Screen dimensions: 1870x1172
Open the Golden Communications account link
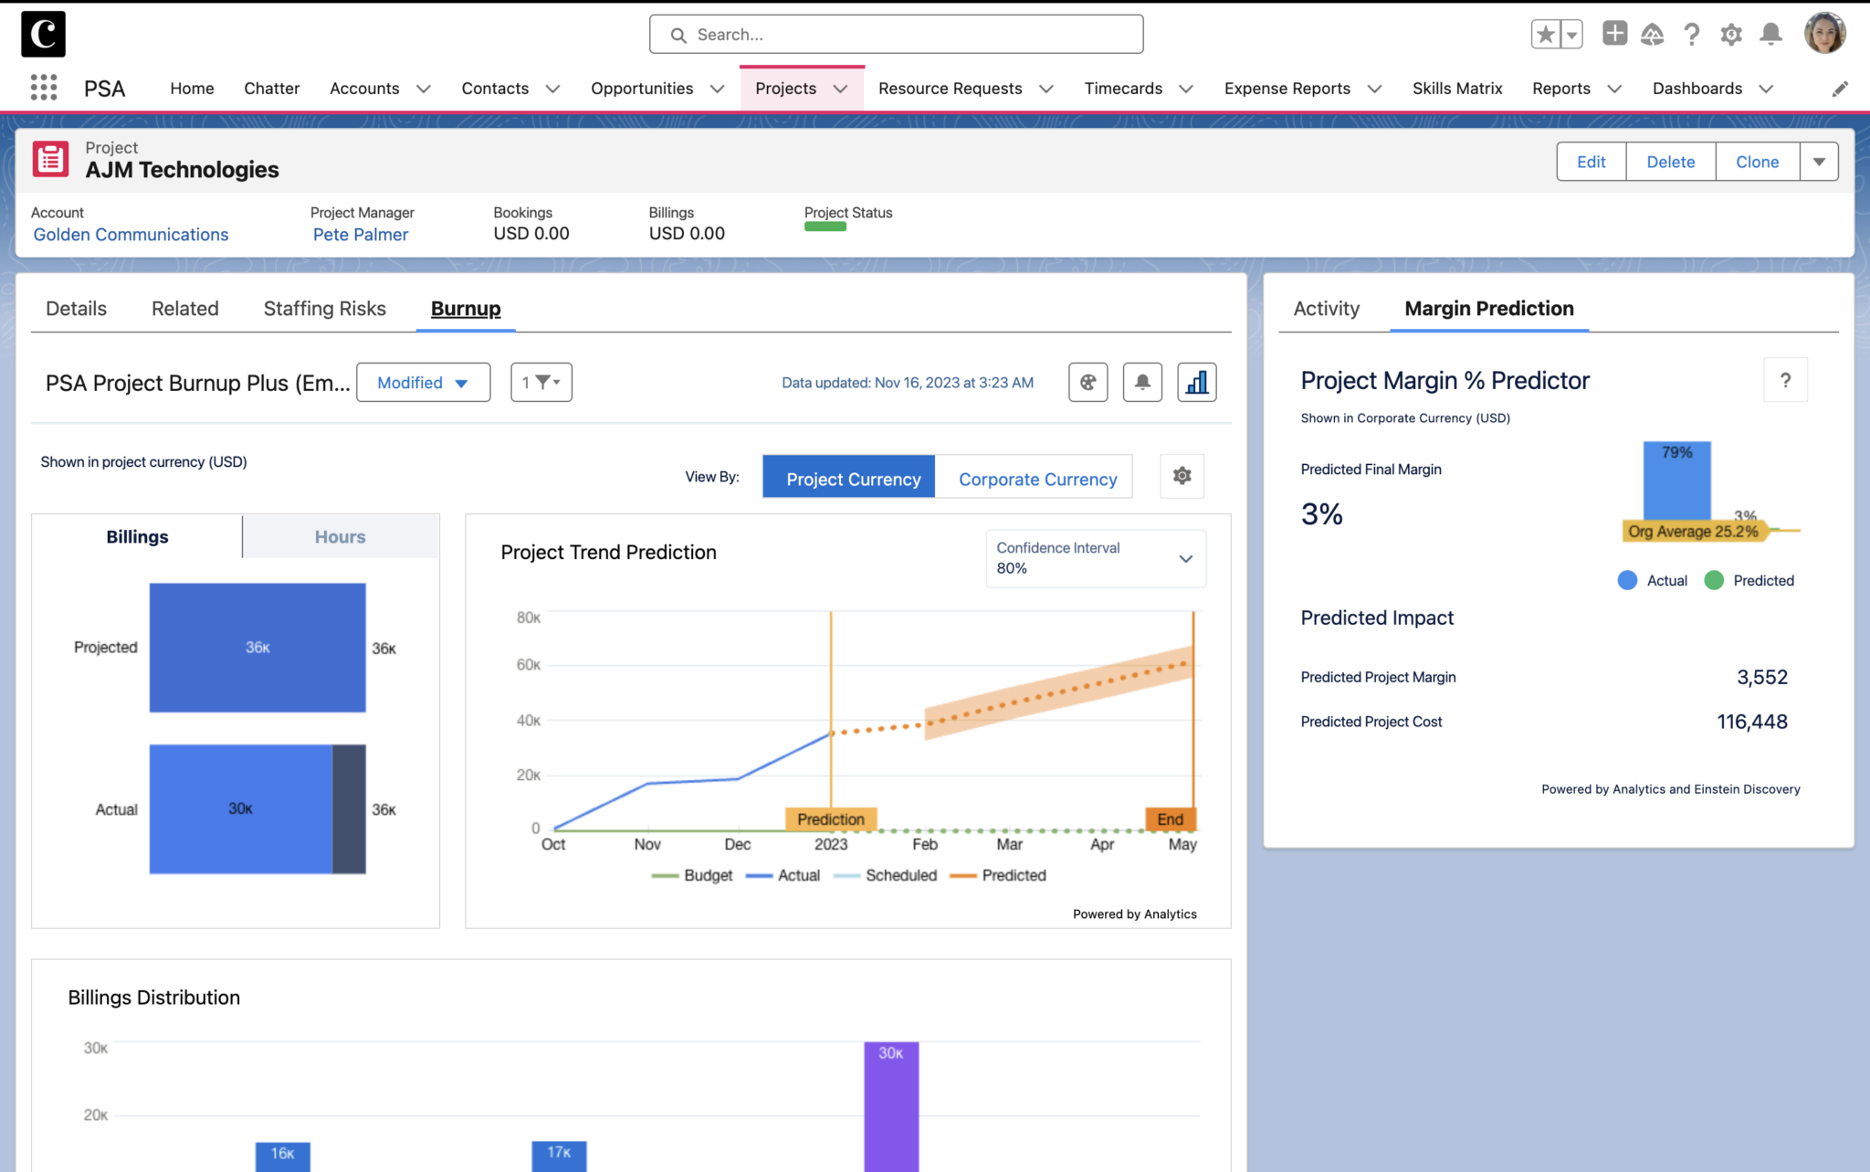[131, 234]
